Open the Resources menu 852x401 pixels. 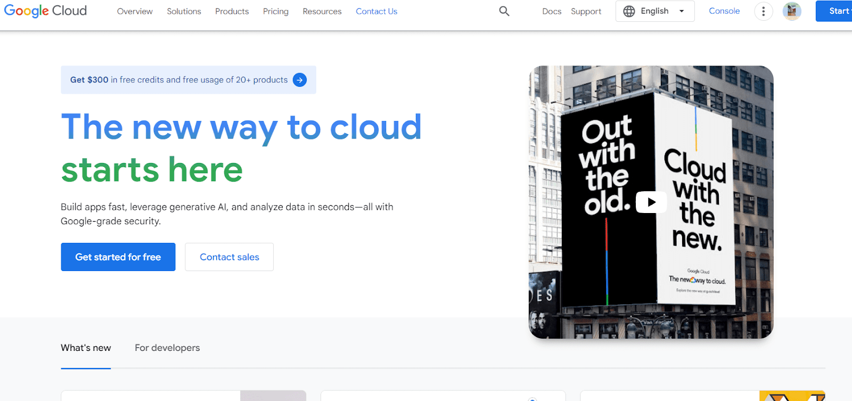322,11
